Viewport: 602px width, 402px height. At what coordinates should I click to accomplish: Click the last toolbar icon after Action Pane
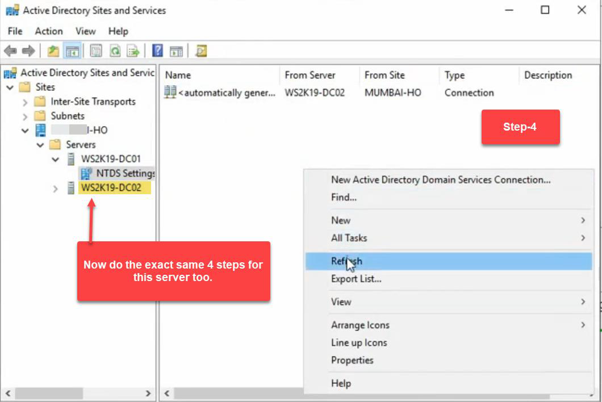tap(201, 51)
